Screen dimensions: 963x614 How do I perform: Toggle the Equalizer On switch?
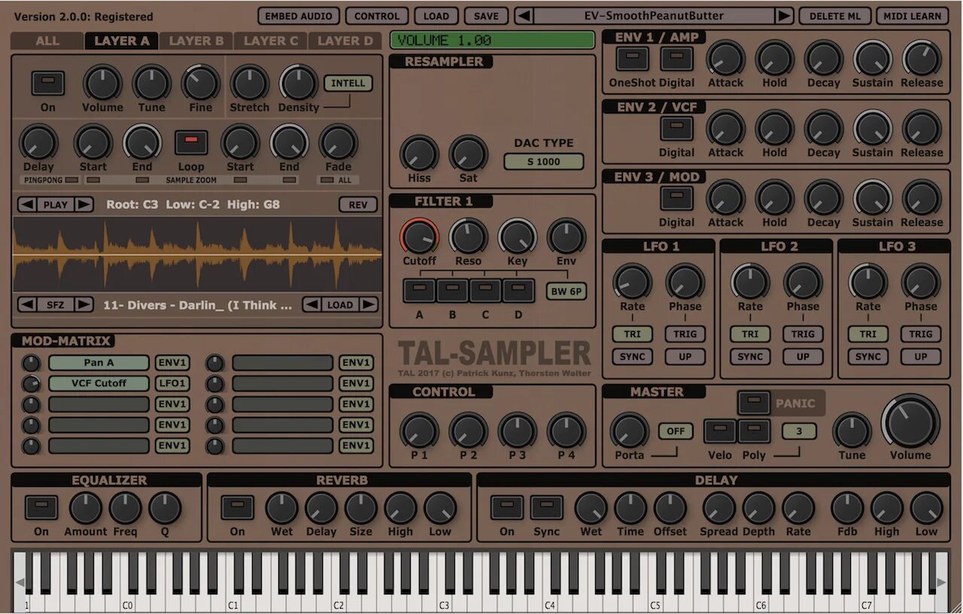pyautogui.click(x=41, y=507)
